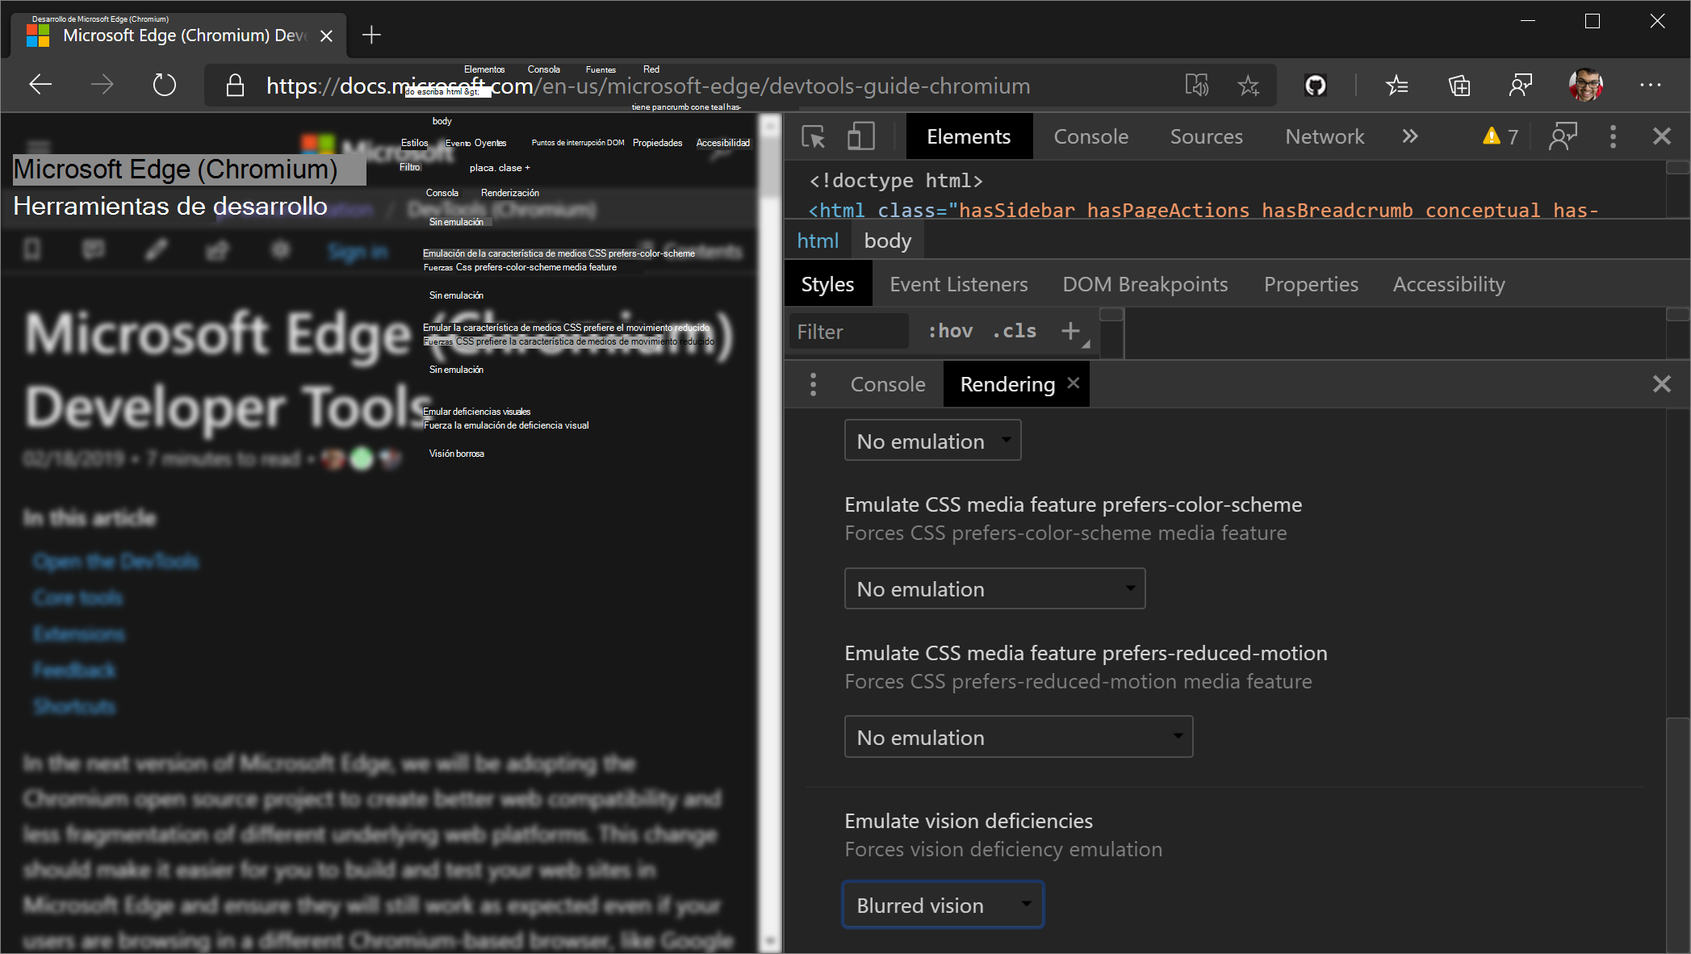Select body in the DOM breadcrumb
Image resolution: width=1691 pixels, height=954 pixels.
(887, 241)
